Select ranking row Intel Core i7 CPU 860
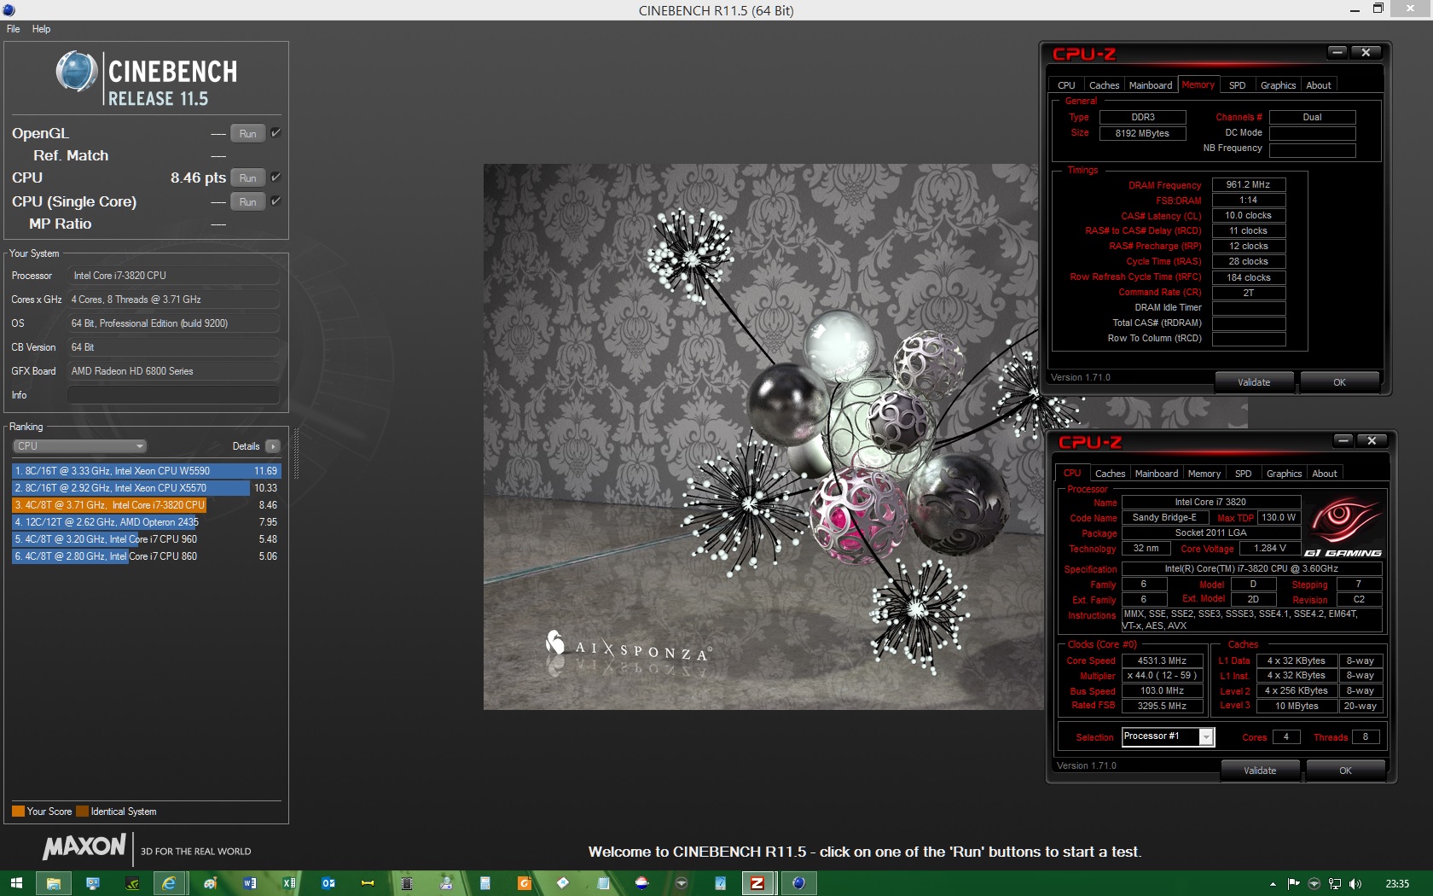Screen dimensions: 1433x896 pyautogui.click(x=145, y=556)
